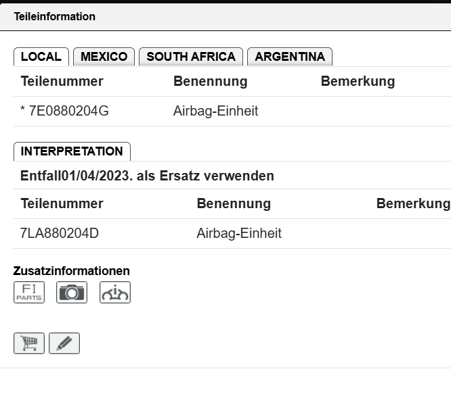Click the pencil edit icon

(x=64, y=343)
